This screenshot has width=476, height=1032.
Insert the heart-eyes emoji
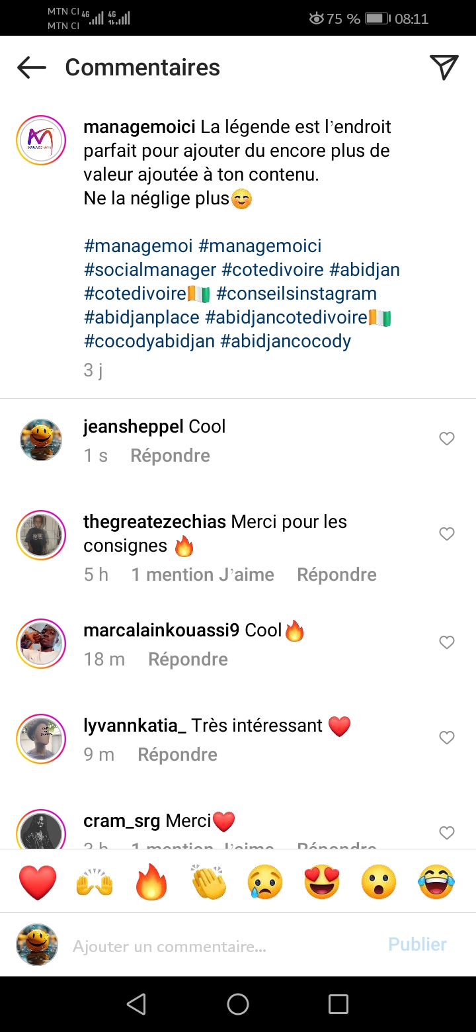click(x=322, y=882)
